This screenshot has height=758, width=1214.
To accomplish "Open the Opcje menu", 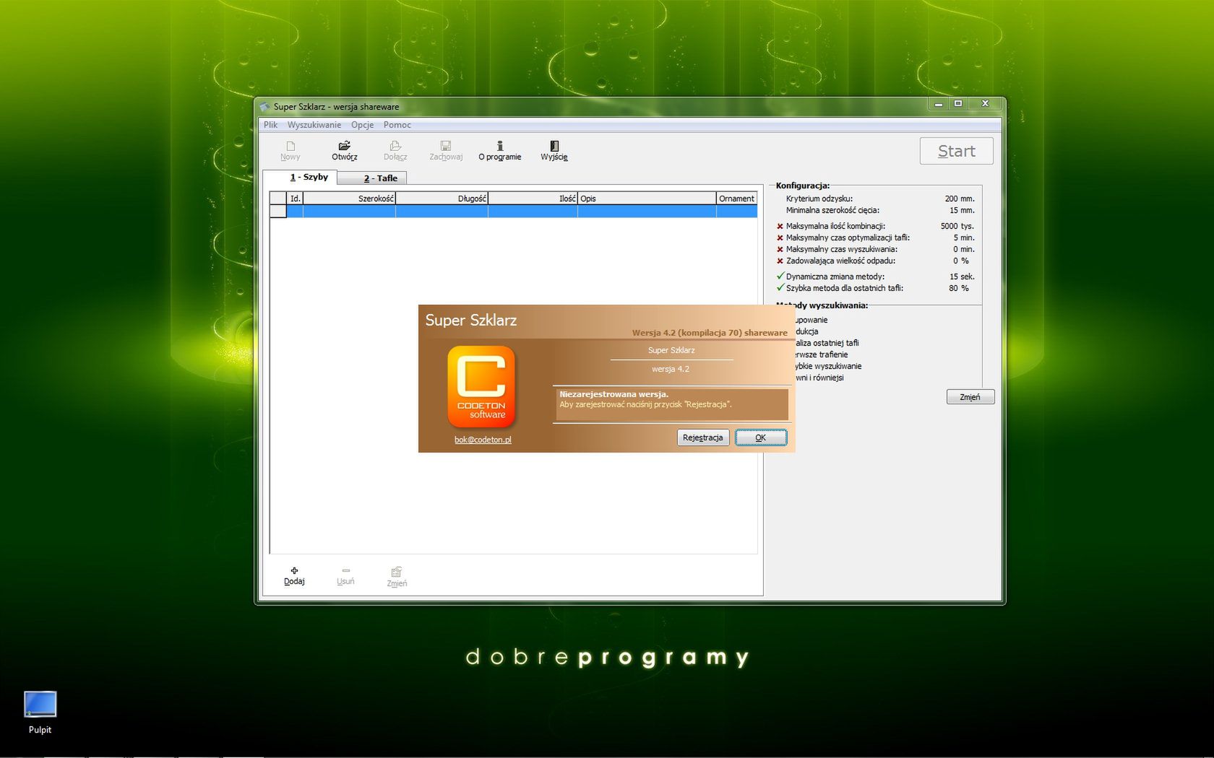I will click(x=362, y=125).
